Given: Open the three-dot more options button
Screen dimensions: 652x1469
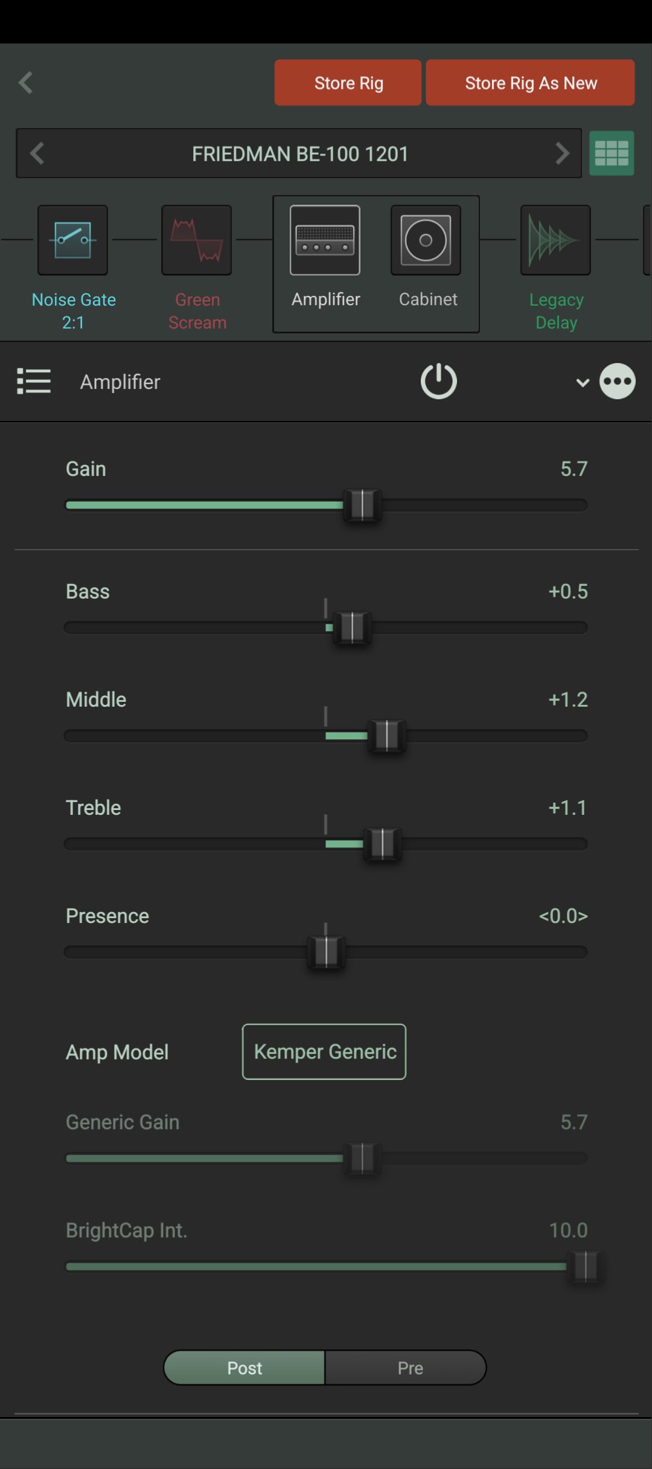Looking at the screenshot, I should (617, 381).
